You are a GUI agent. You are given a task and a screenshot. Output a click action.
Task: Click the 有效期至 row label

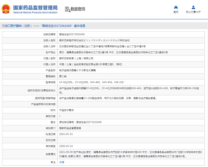click(x=50, y=146)
